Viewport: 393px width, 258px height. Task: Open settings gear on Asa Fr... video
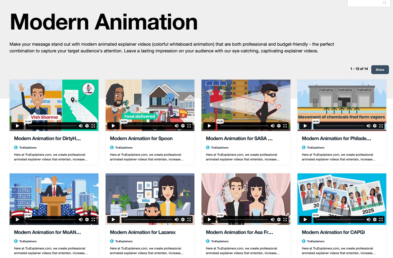coord(279,220)
